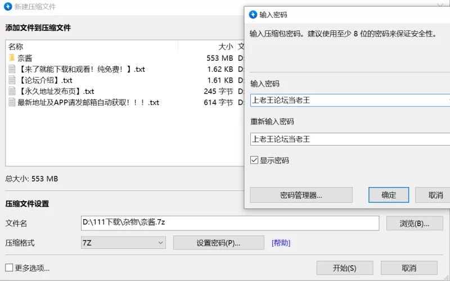Image resolution: width=450 pixels, height=281 pixels.
Task: Click the 名称 column header
Action: 16,47
